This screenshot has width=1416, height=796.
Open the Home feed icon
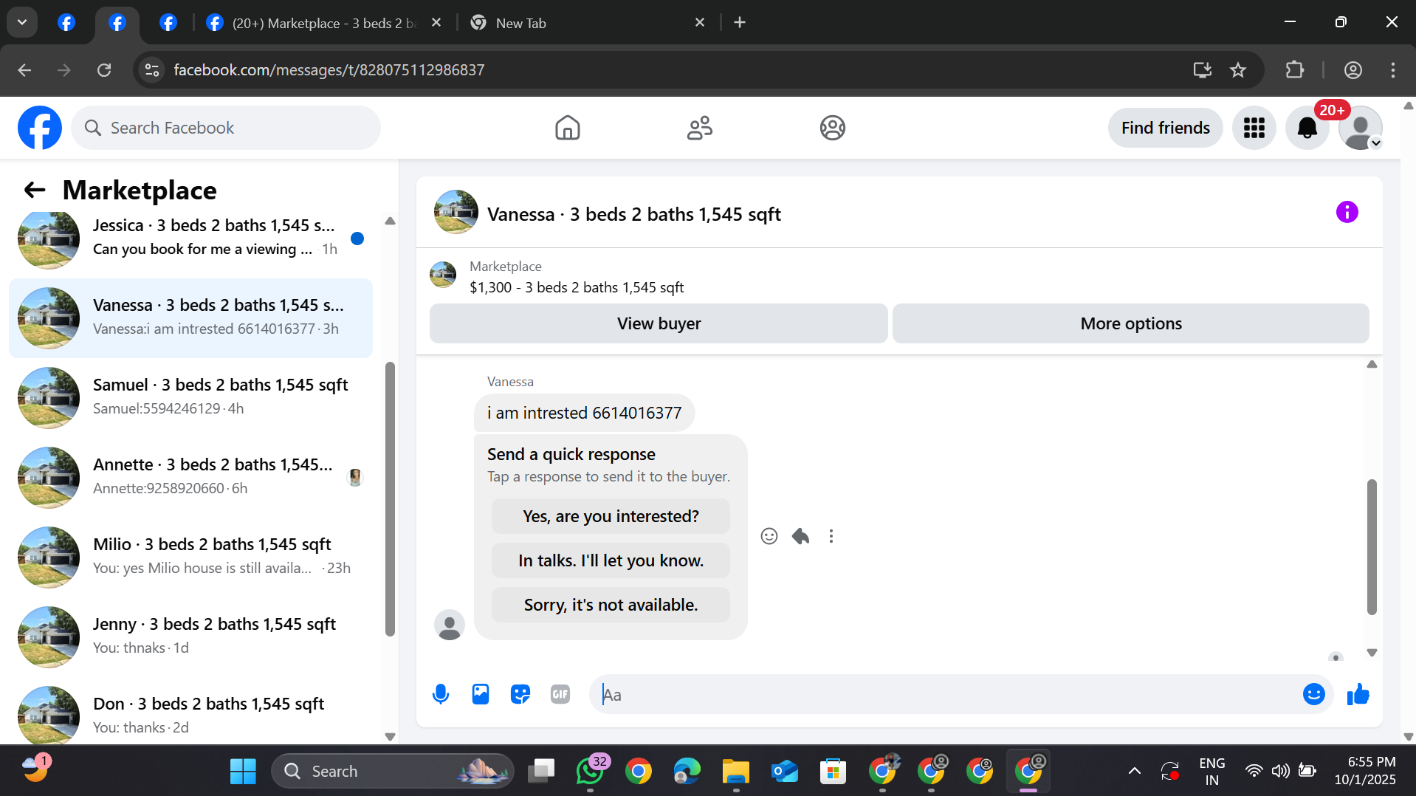[x=567, y=128]
